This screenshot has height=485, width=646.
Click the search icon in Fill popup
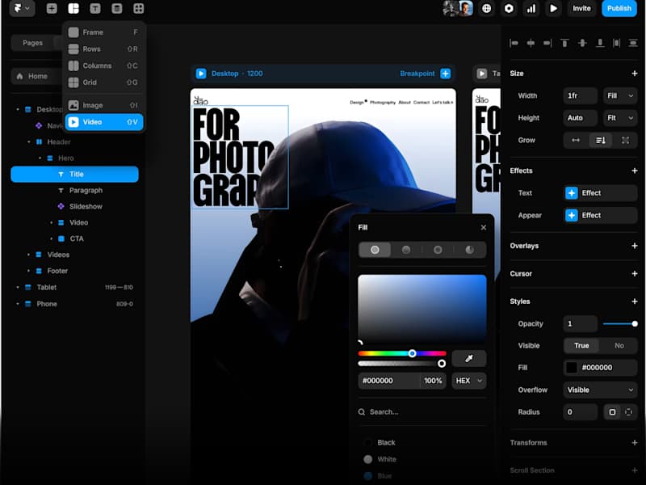pyautogui.click(x=362, y=411)
